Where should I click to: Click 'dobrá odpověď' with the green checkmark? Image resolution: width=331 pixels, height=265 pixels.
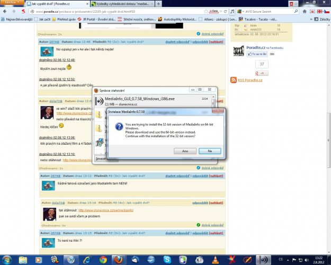pyautogui.click(x=212, y=225)
